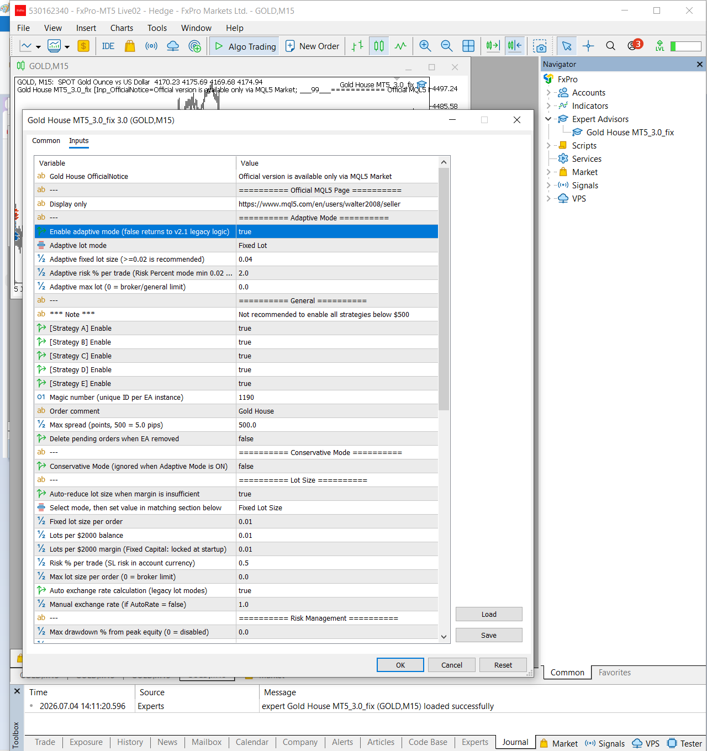Open the indicators list icon in toolbar
707x751 pixels.
tap(54, 46)
